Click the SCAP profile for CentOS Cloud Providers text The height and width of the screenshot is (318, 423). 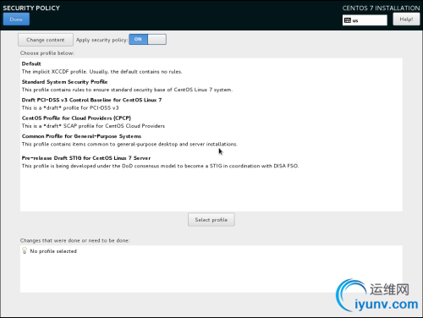93,126
